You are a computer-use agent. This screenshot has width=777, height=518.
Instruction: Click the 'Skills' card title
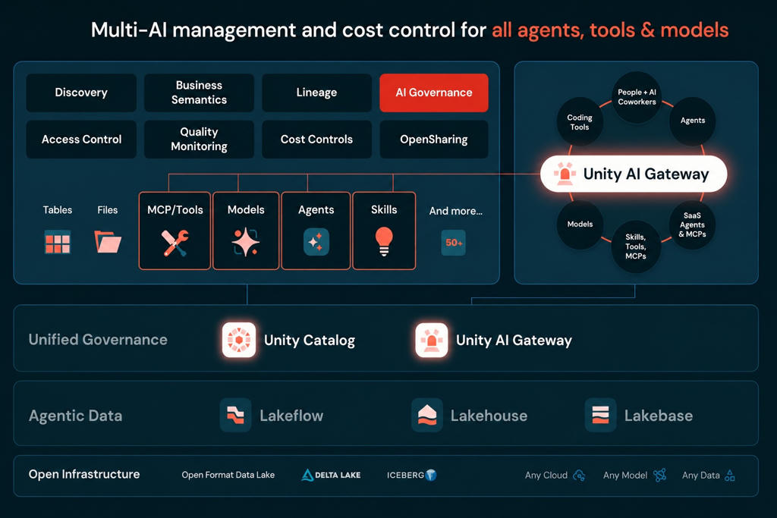click(x=384, y=209)
